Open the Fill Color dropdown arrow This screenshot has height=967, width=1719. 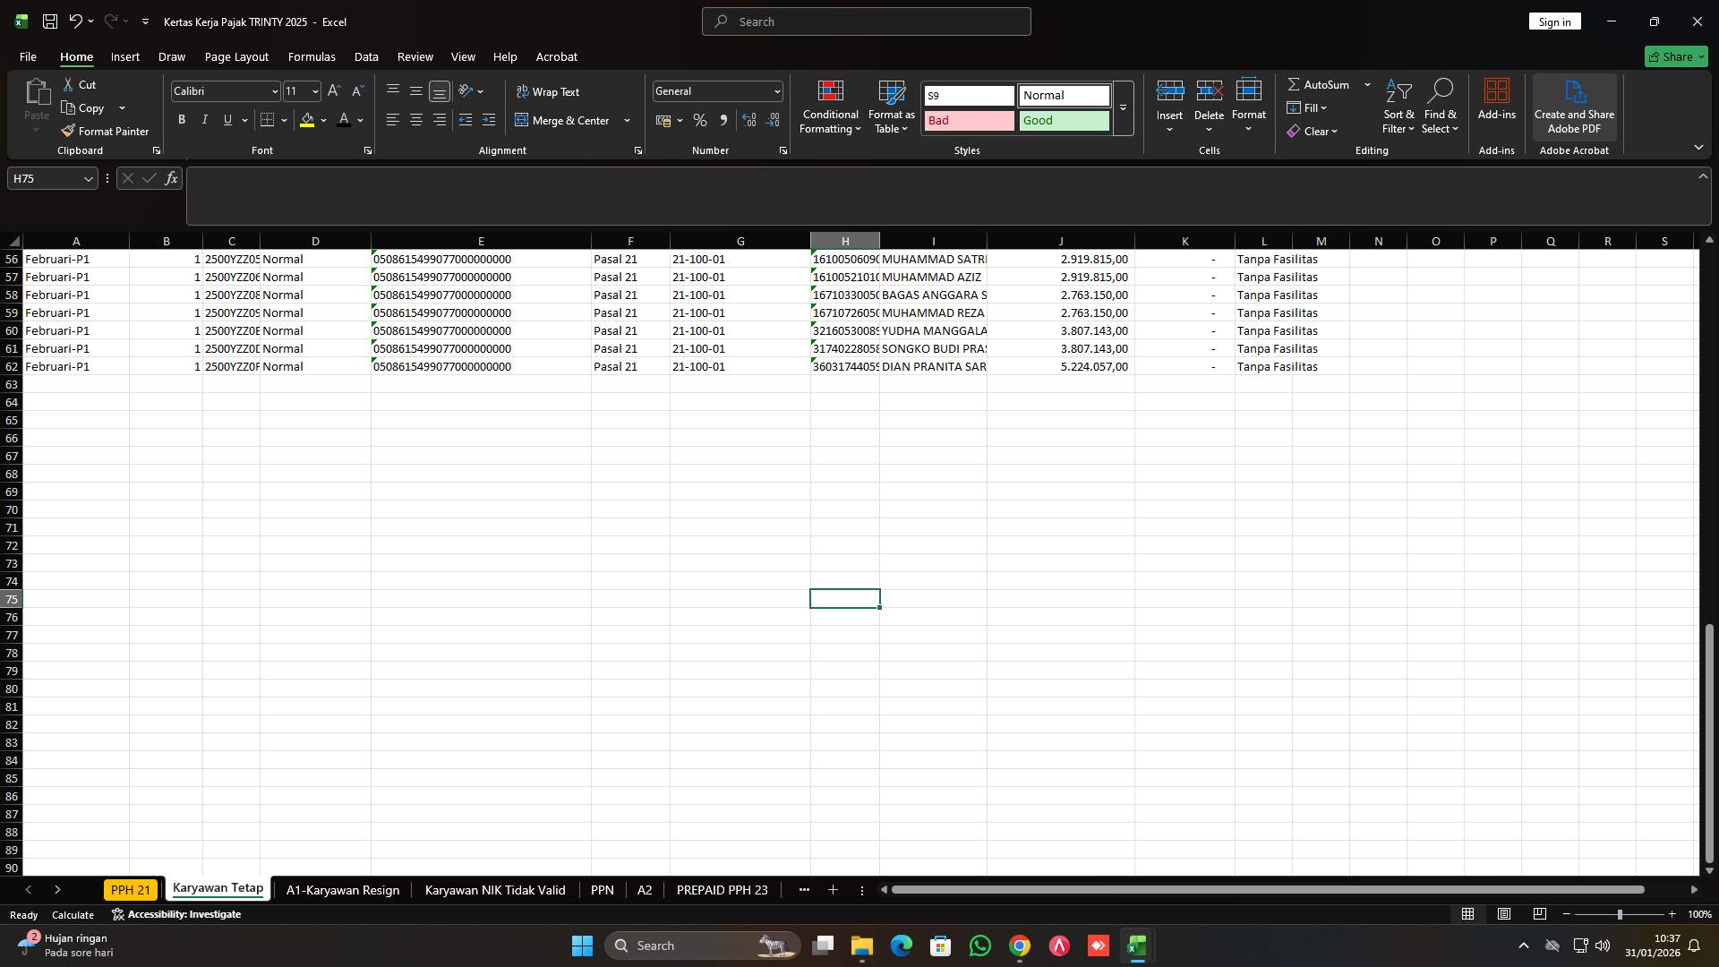point(322,121)
